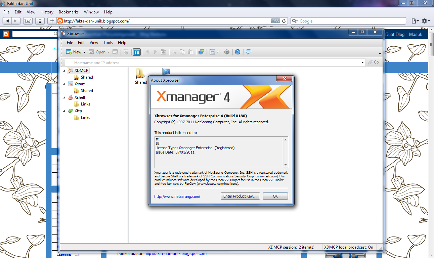Open the Xbrowser Edit menu

tap(81, 43)
